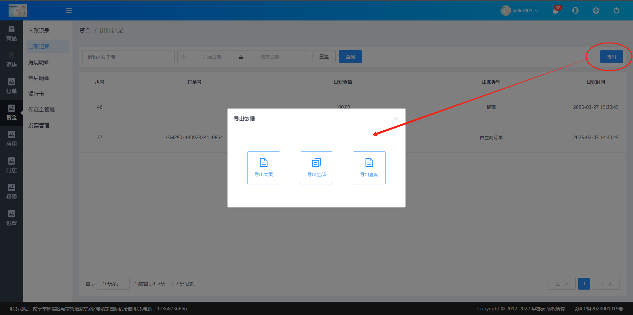Navigate to 保证金管理 menu entry
Viewport: 633px width, 315px height.
pos(42,110)
